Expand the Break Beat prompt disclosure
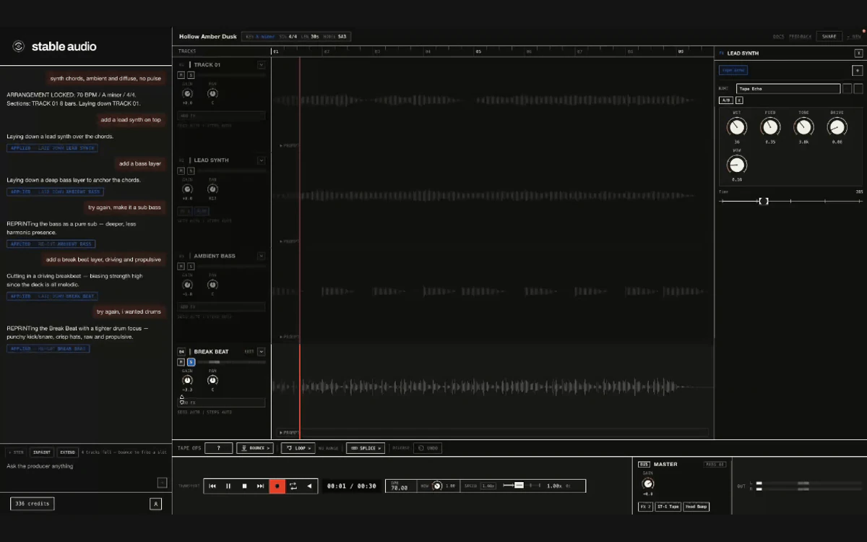This screenshot has width=867, height=542. coord(289,432)
